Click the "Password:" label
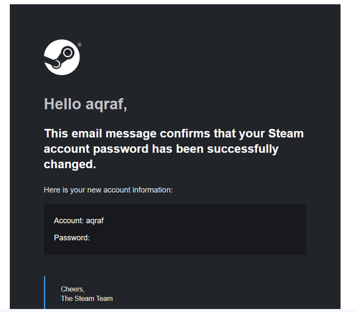The width and height of the screenshot is (358, 312). tap(72, 238)
